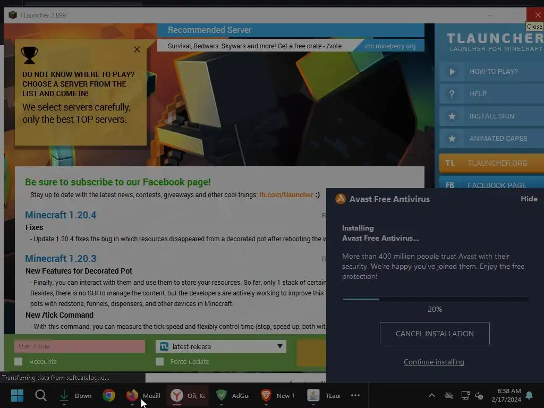544x408 pixels.
Task: Click the ANIMATED CAPES label
Action: click(x=498, y=138)
